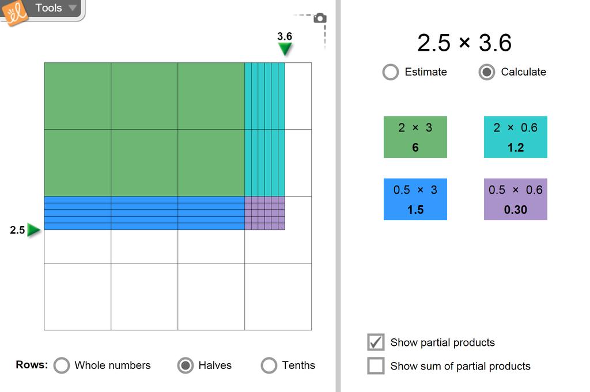Uncheck Show partial products
590x392 pixels.
(376, 342)
